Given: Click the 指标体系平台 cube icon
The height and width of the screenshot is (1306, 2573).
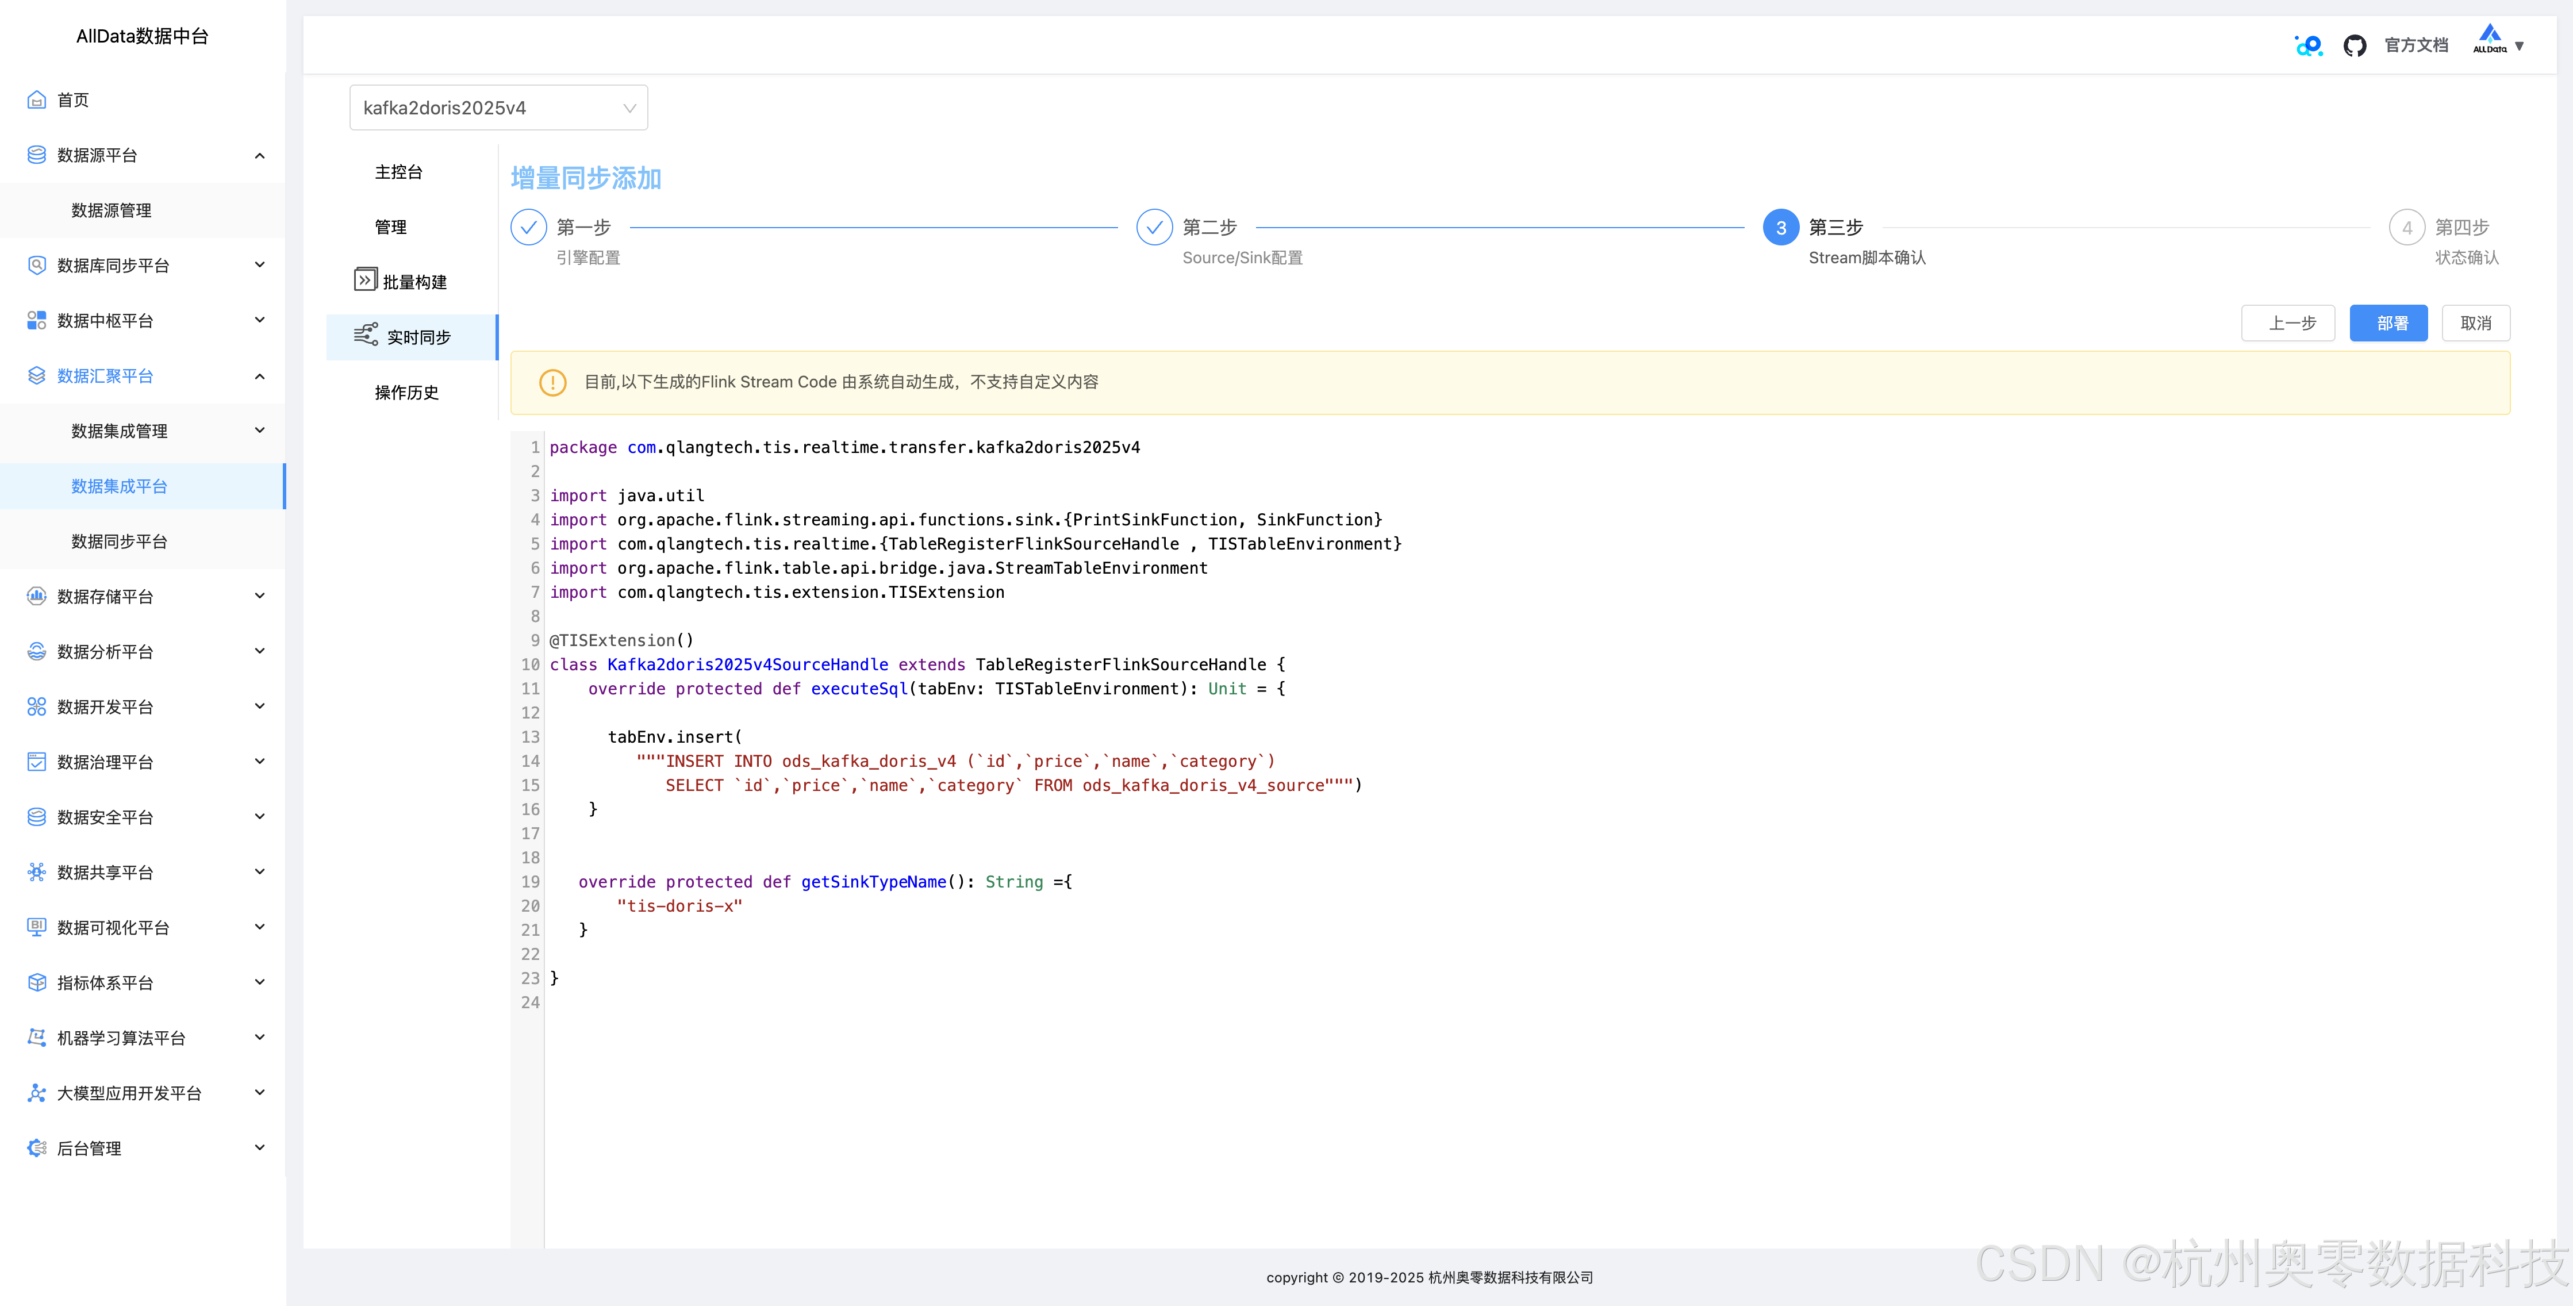Looking at the screenshot, I should point(37,982).
